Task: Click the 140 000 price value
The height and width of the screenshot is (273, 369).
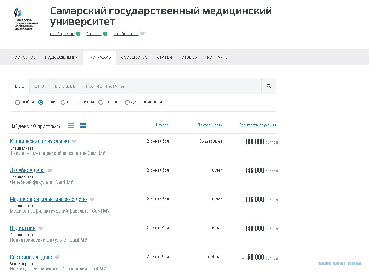Action: coord(254,228)
